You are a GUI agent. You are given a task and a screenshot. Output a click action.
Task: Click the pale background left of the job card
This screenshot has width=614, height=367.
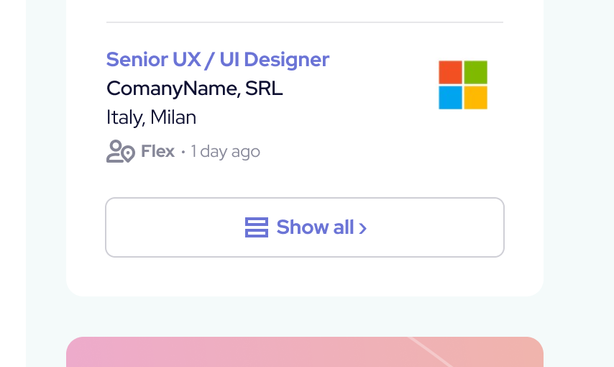point(46,180)
